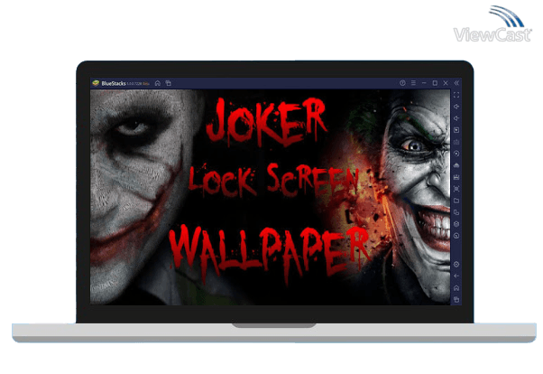543x374 pixels.
Task: Open the video play box icon in the sidebar
Action: click(x=456, y=130)
